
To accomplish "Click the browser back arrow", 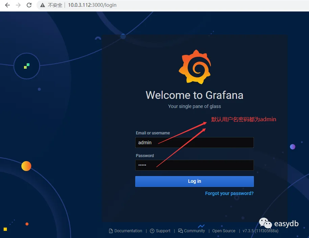I will [7, 5].
